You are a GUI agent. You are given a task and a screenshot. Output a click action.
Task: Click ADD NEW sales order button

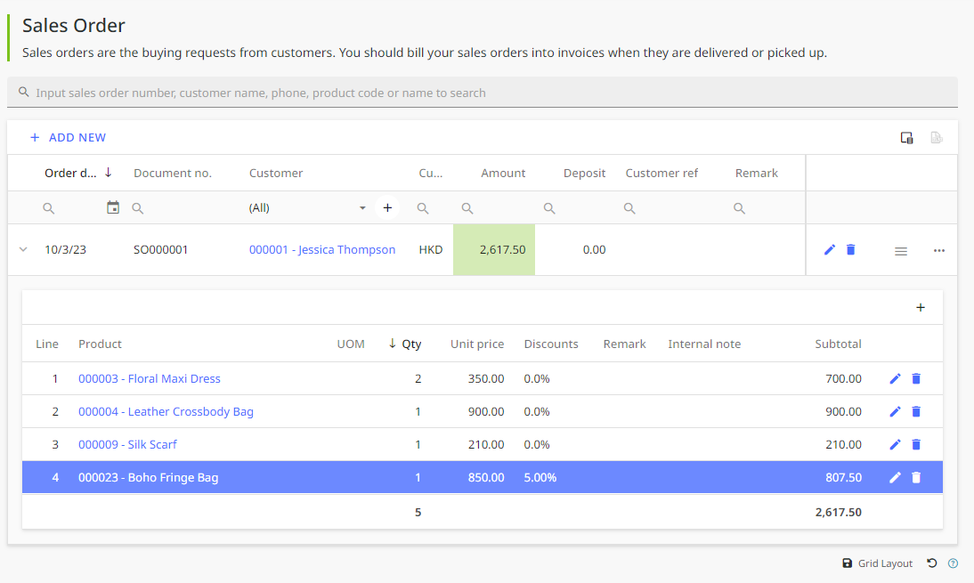[x=69, y=137]
